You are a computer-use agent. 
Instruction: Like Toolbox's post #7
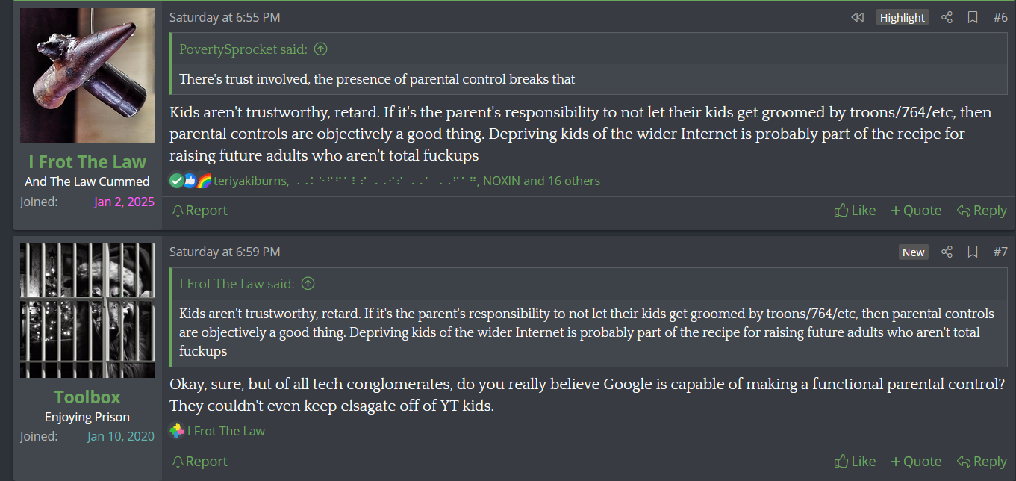click(x=855, y=462)
